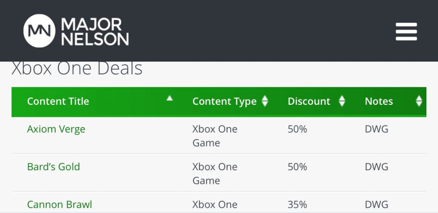Open the Axiom Verge deal link

click(56, 129)
